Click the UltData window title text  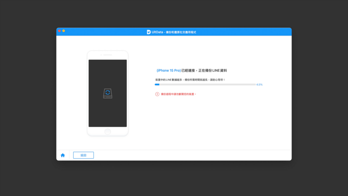tap(174, 32)
